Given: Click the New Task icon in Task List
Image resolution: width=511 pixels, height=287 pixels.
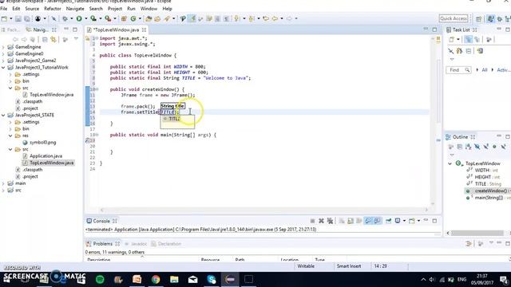Looking at the screenshot, I should [x=451, y=40].
